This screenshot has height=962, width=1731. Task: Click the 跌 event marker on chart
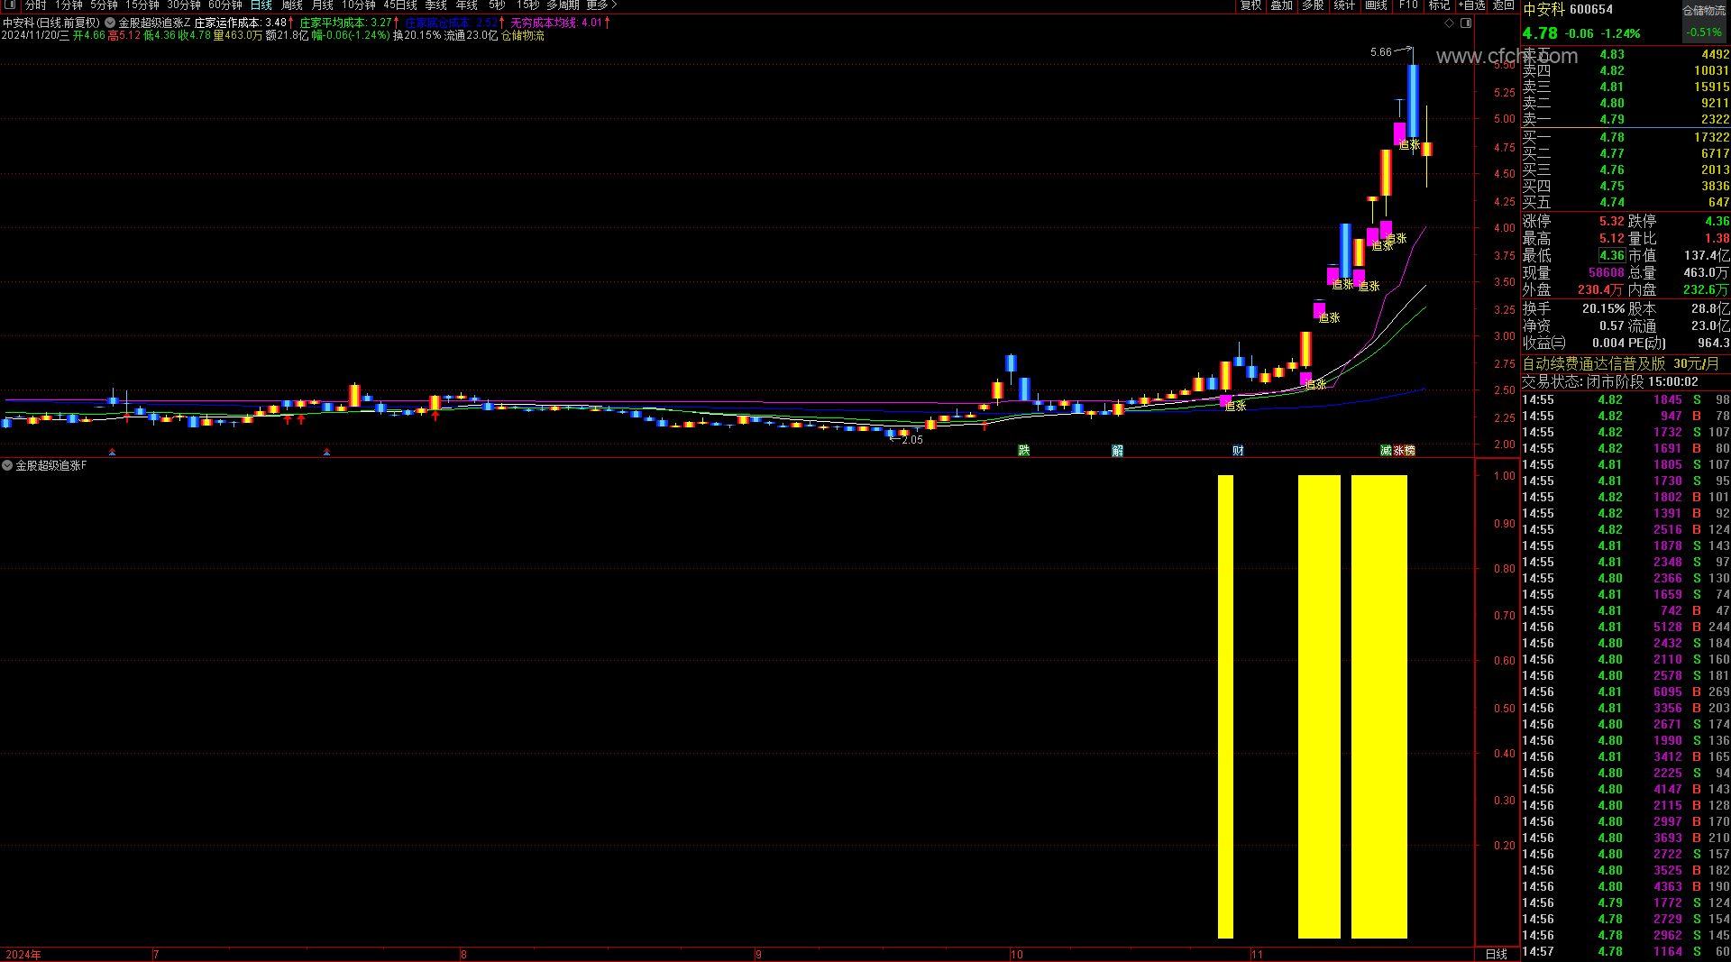coord(1024,451)
